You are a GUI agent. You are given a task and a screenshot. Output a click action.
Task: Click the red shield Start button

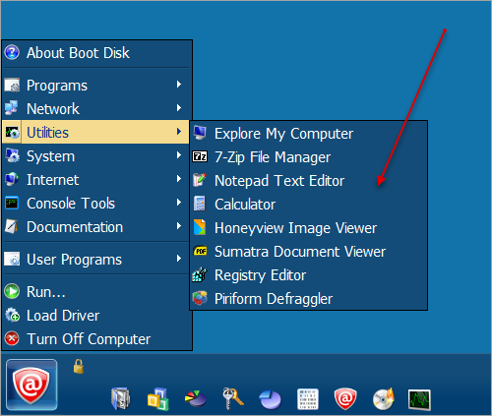pyautogui.click(x=31, y=385)
